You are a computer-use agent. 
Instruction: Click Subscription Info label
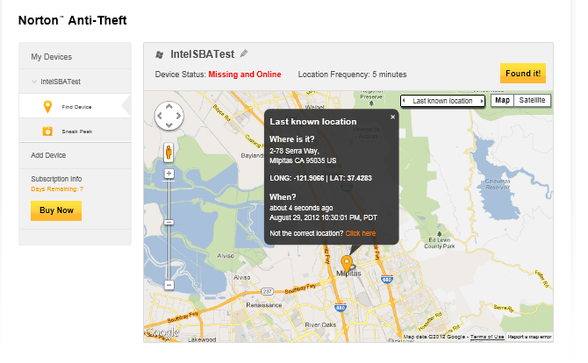(x=56, y=179)
